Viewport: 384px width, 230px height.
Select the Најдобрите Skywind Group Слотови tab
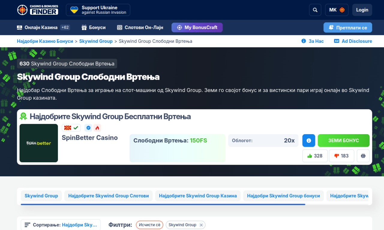tap(109, 196)
